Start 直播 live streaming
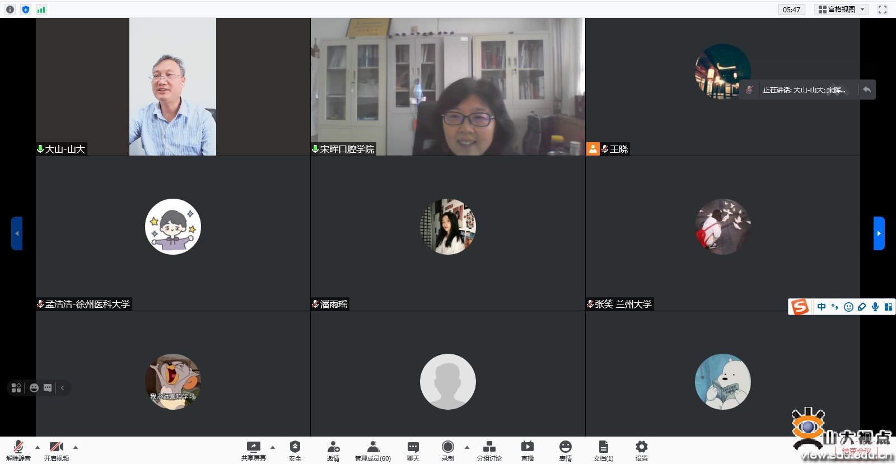896x464 pixels. point(527,449)
